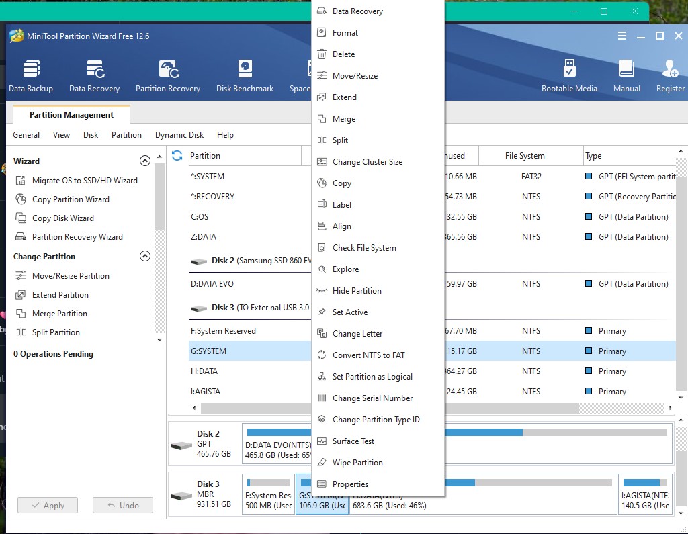688x534 pixels.
Task: Select Convert NTFS to FAT
Action: click(378, 355)
